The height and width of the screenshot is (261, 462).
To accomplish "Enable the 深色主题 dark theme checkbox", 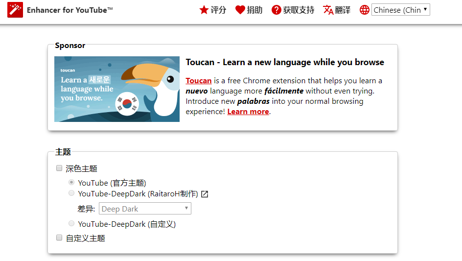I will 59,168.
